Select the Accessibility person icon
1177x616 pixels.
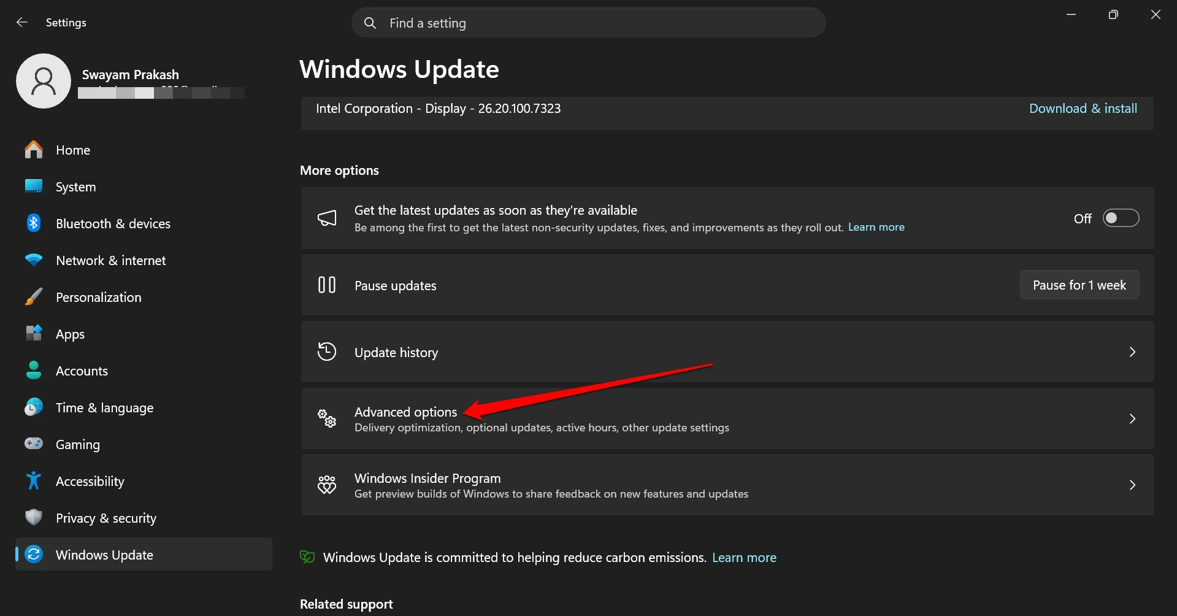(33, 480)
